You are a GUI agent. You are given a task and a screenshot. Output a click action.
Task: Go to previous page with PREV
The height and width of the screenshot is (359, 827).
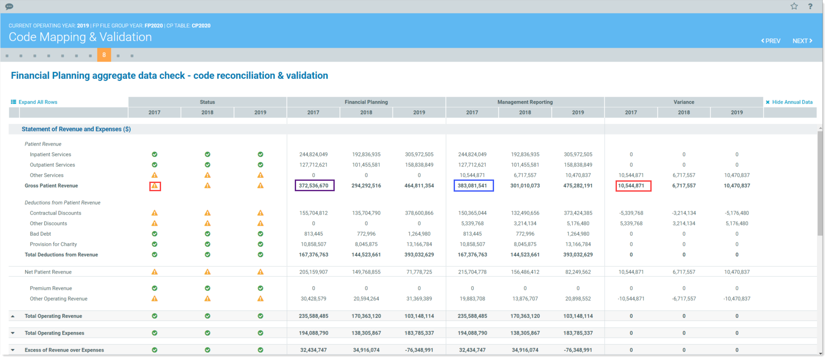(x=771, y=41)
